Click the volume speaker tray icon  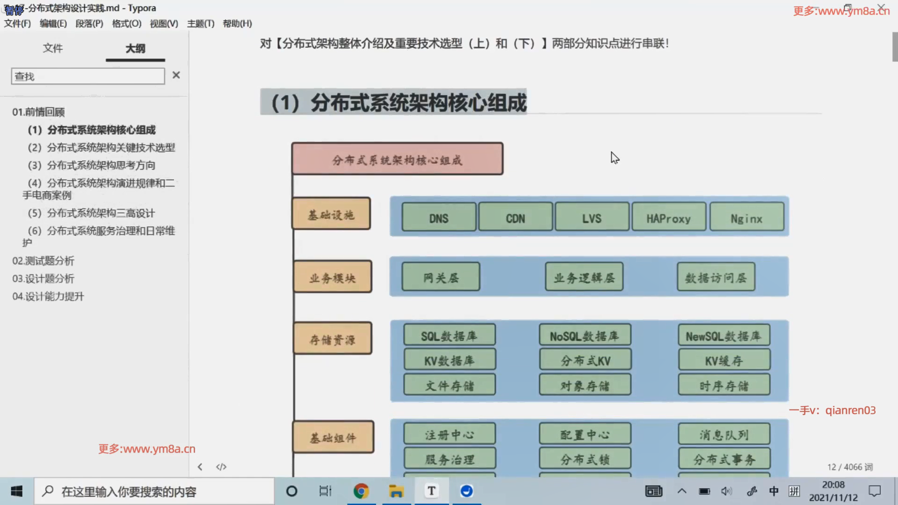click(x=726, y=491)
